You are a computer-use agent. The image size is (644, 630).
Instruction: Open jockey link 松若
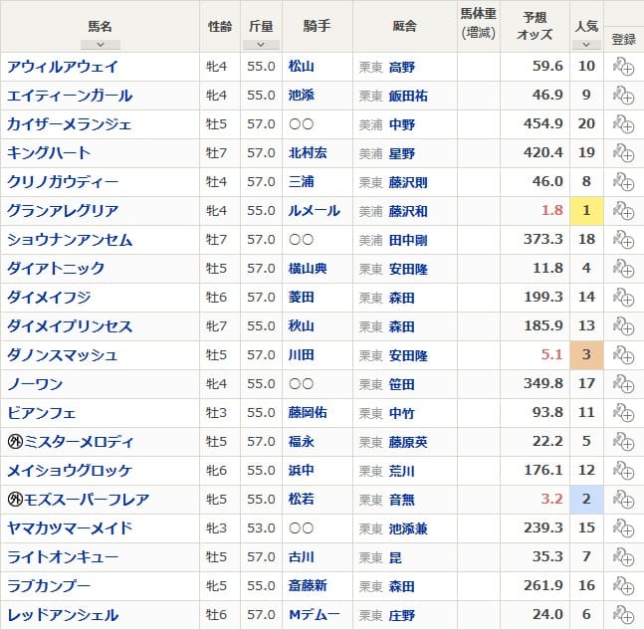click(301, 500)
